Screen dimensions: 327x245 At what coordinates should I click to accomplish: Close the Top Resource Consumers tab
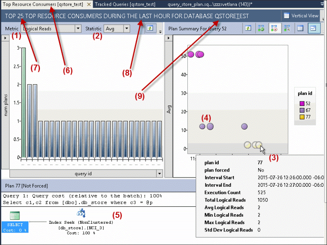pyautogui.click(x=89, y=5)
